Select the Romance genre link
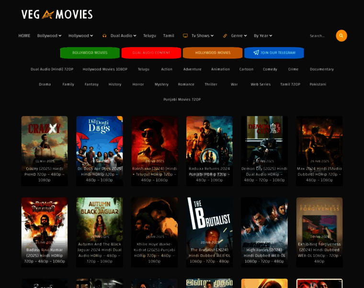 point(186,84)
